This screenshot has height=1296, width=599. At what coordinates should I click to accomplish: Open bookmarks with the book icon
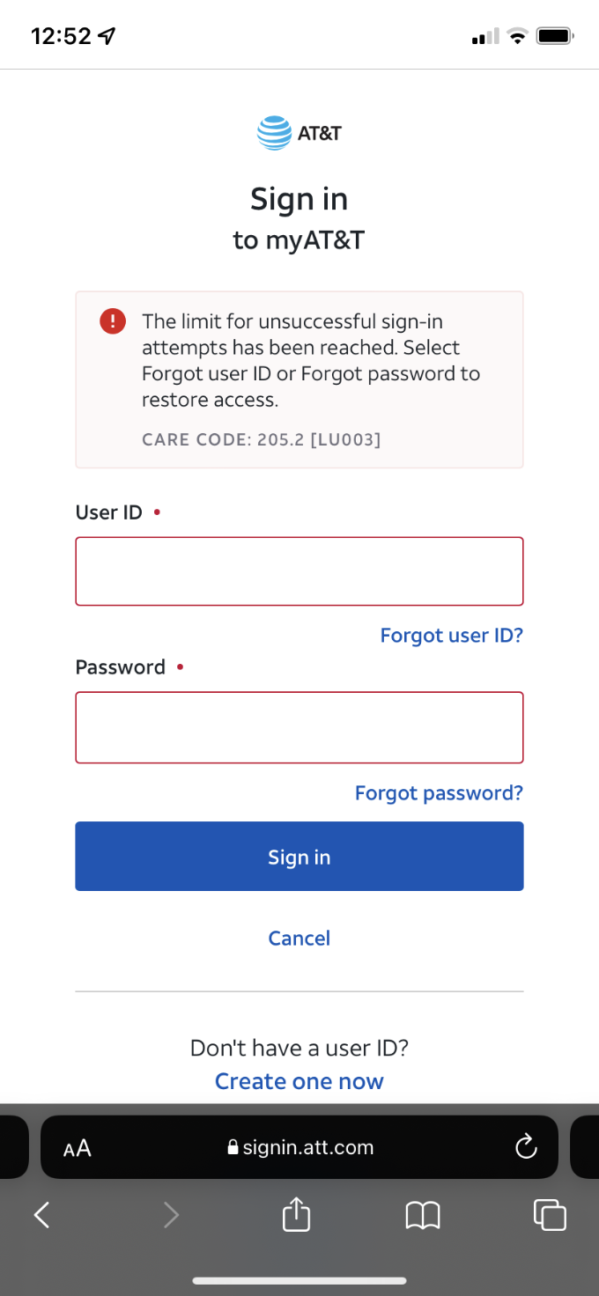pos(423,1215)
